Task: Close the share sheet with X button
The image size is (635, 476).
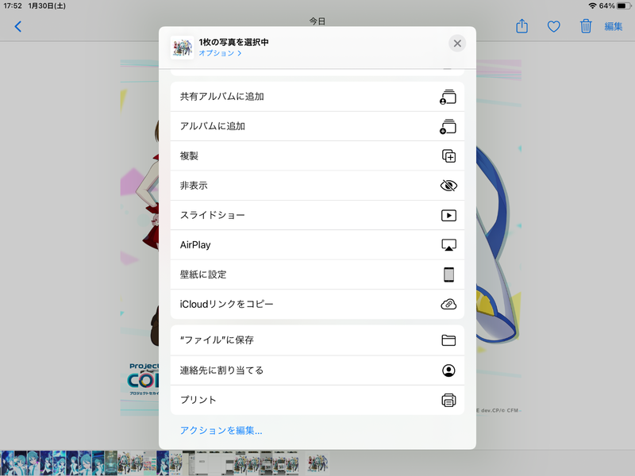Action: coord(457,44)
